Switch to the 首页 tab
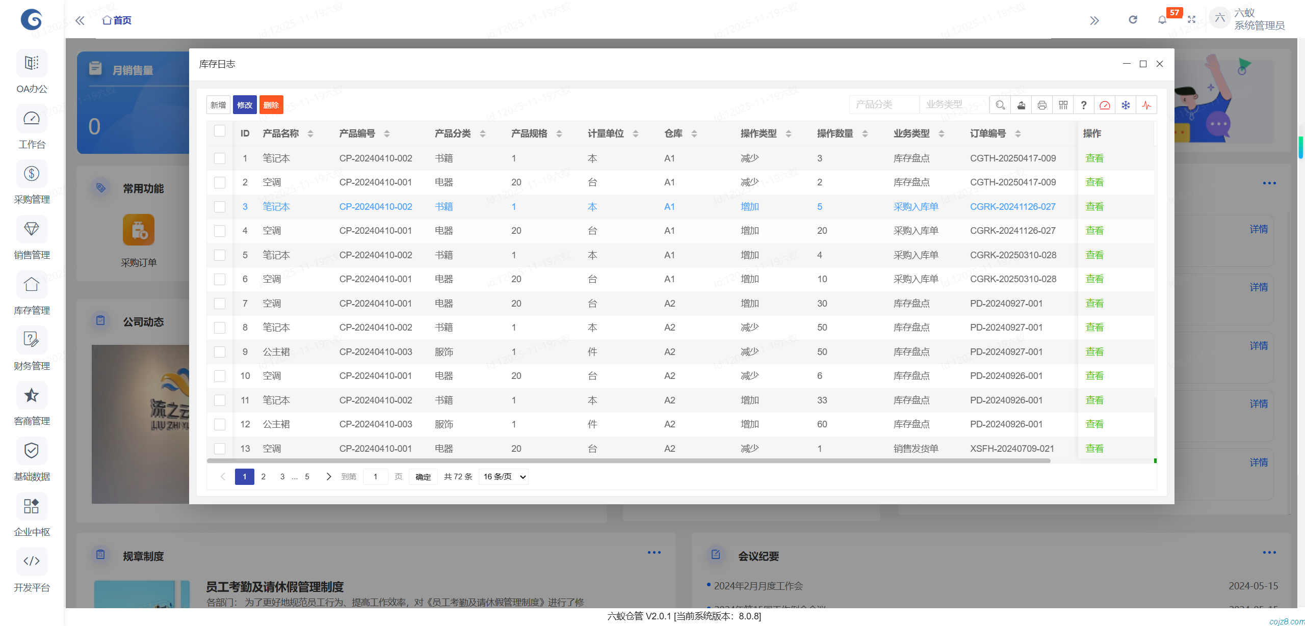Image resolution: width=1305 pixels, height=626 pixels. coord(116,20)
